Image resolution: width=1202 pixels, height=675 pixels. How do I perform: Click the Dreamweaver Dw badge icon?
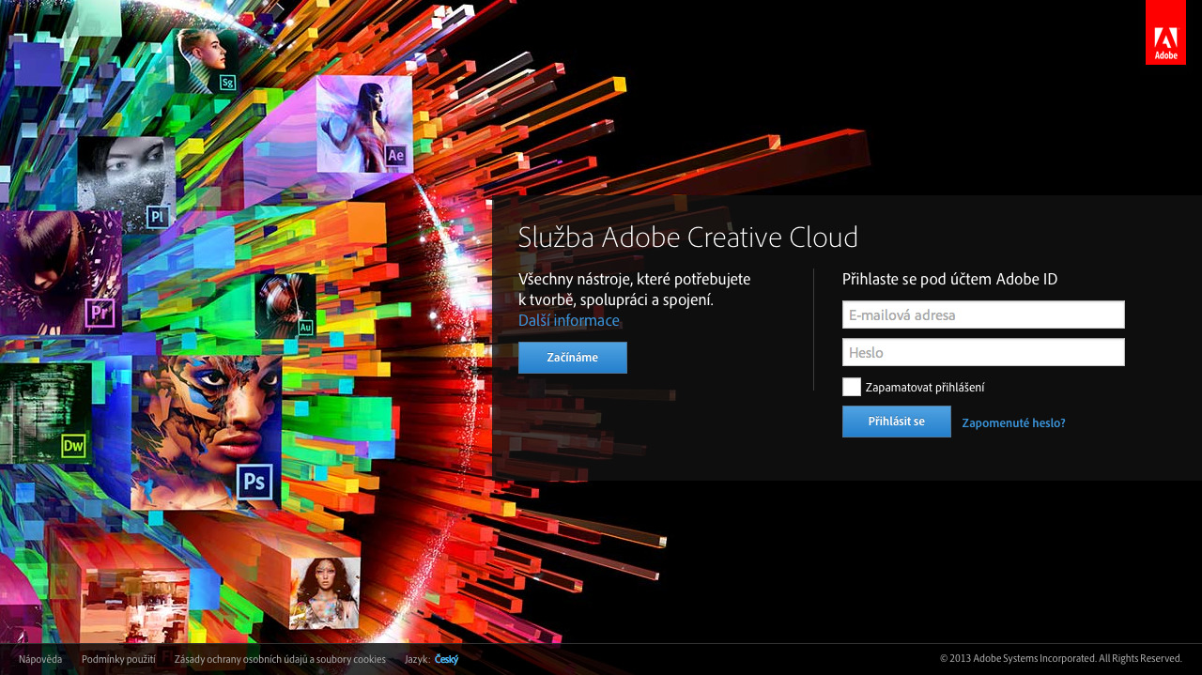pyautogui.click(x=73, y=446)
